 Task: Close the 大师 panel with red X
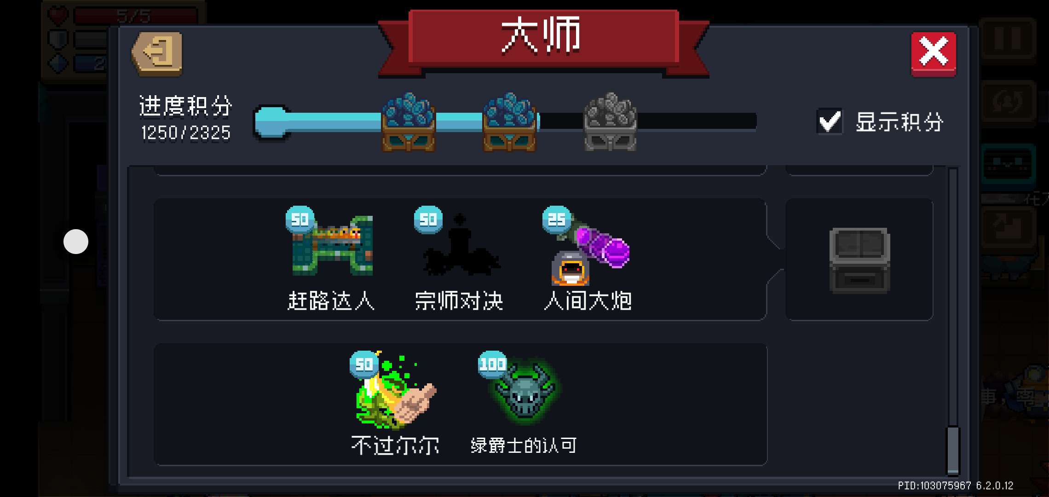[x=934, y=54]
